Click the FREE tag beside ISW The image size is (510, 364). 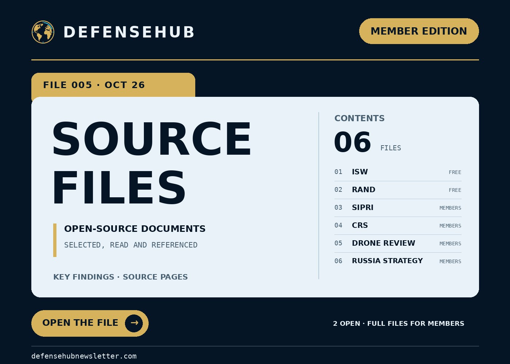[455, 172]
